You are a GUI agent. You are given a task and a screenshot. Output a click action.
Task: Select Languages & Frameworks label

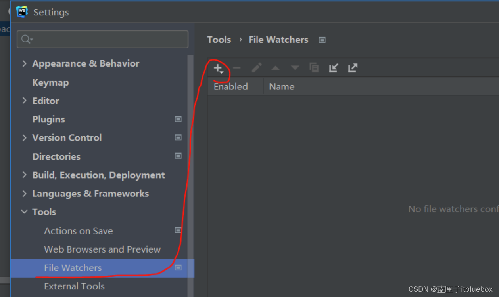click(x=90, y=194)
